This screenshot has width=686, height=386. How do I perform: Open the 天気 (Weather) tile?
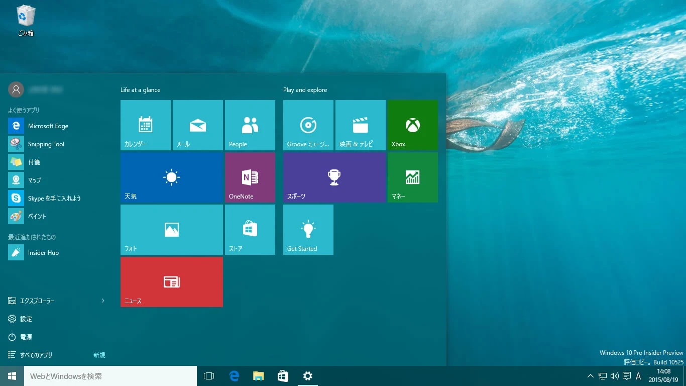(x=172, y=177)
